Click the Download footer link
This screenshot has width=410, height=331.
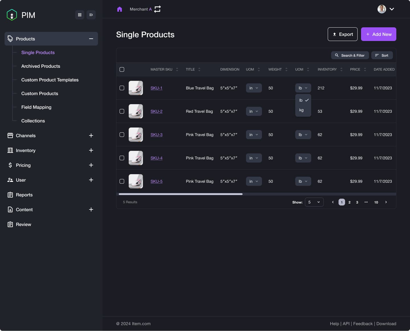(386, 324)
